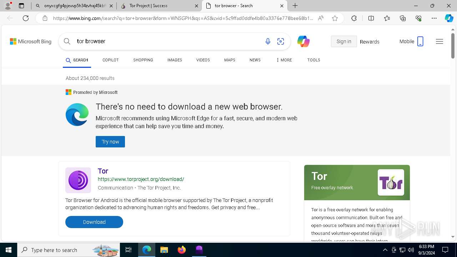Open Bing Copilot colorful logo
The width and height of the screenshot is (457, 257).
click(x=303, y=41)
